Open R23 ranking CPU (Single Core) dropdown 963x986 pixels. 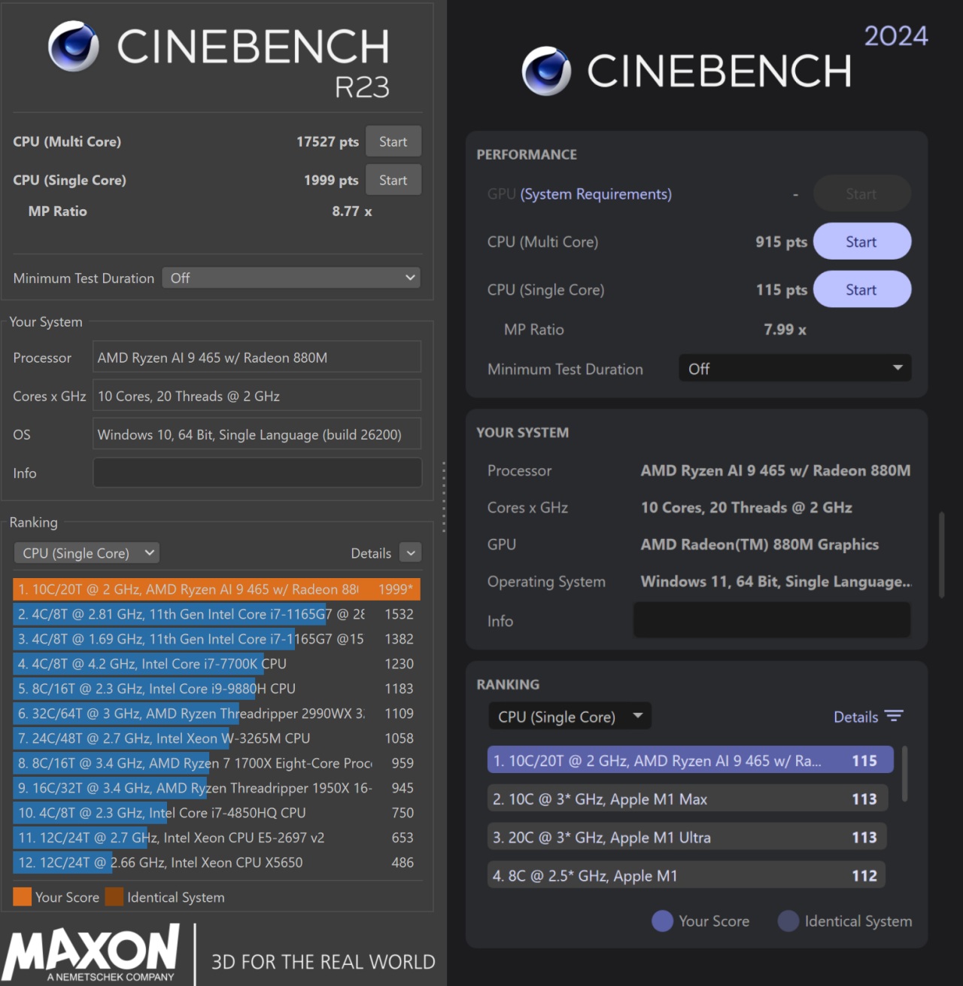coord(87,553)
